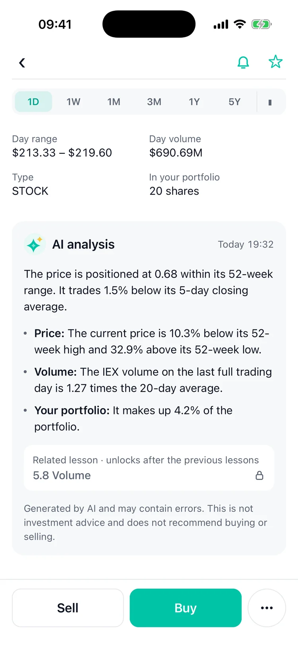Image resolution: width=298 pixels, height=648 pixels.
Task: Open the three-dot more options menu
Action: point(267,608)
